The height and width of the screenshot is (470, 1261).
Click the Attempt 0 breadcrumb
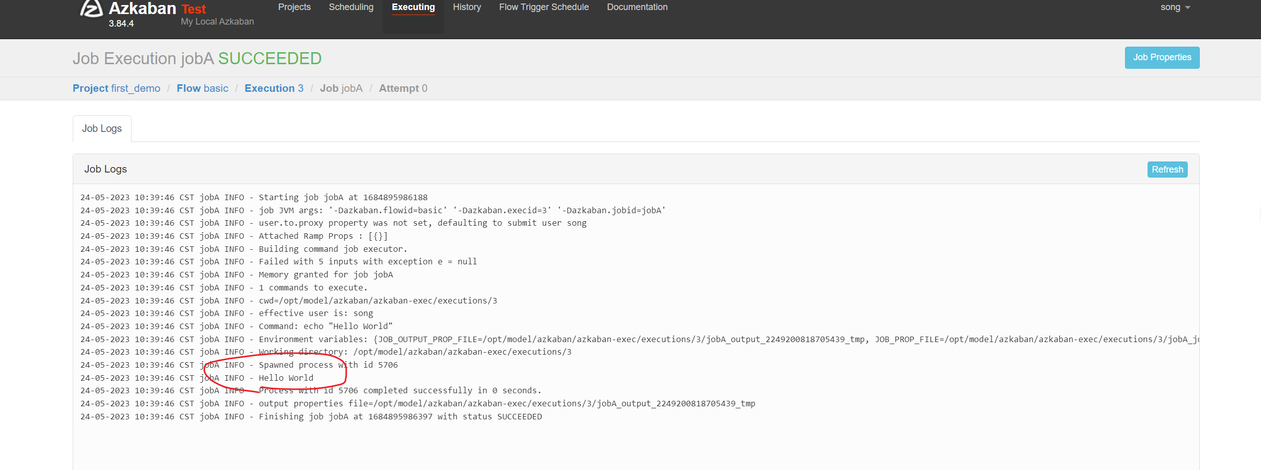403,88
